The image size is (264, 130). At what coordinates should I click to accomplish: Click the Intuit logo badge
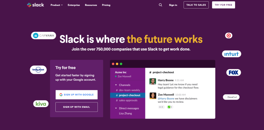click(x=232, y=54)
